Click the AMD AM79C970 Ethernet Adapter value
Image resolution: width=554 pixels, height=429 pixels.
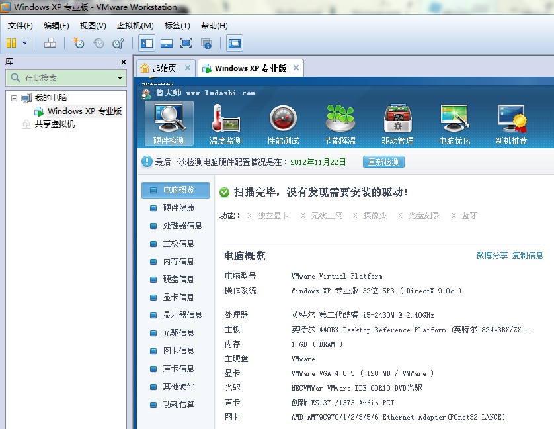[x=398, y=417]
